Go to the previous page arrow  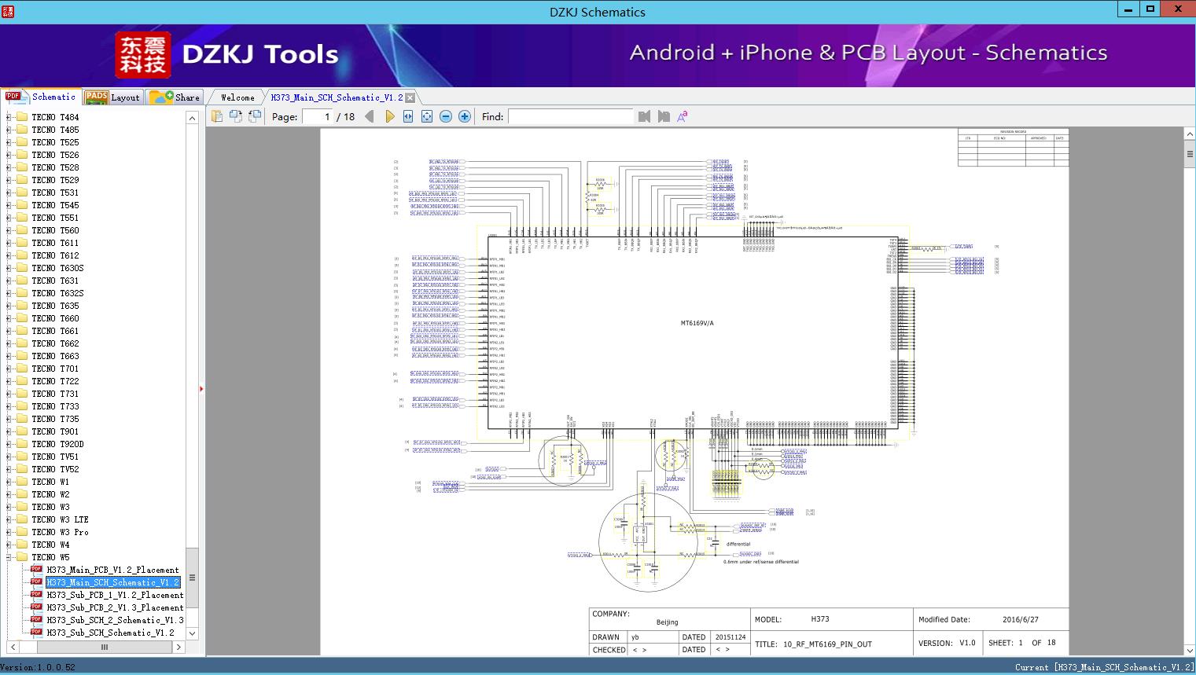(x=370, y=116)
